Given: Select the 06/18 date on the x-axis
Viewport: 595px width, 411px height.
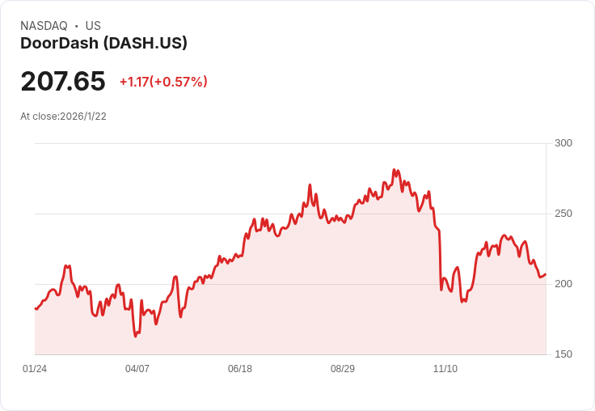Looking at the screenshot, I should (x=240, y=369).
